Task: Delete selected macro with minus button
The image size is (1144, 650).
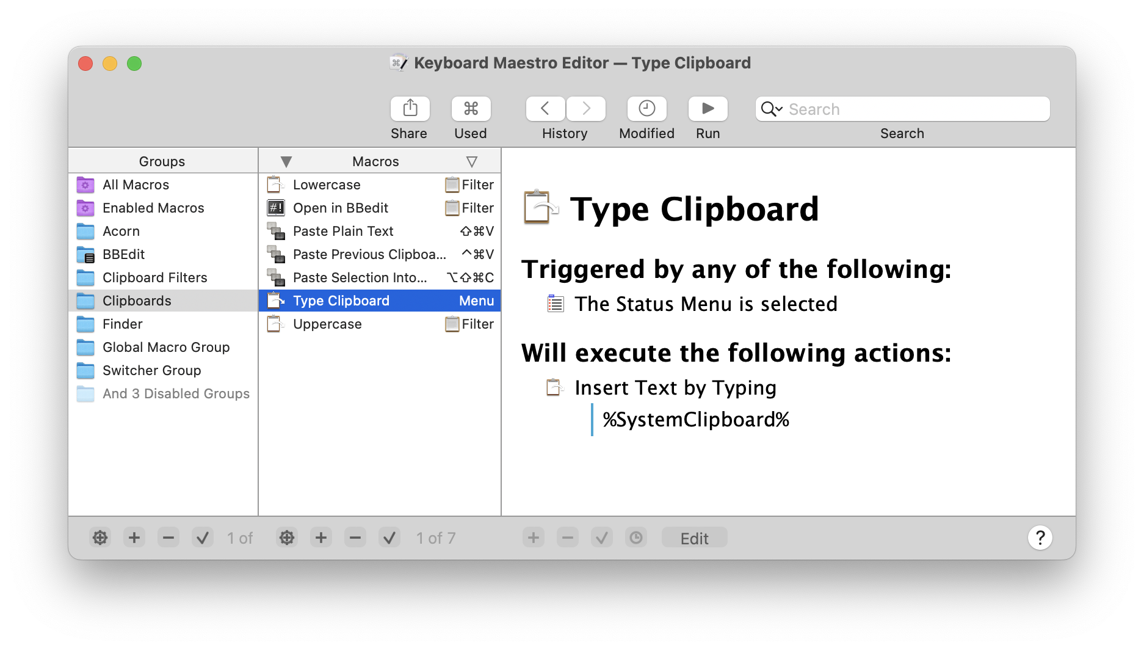Action: [355, 538]
